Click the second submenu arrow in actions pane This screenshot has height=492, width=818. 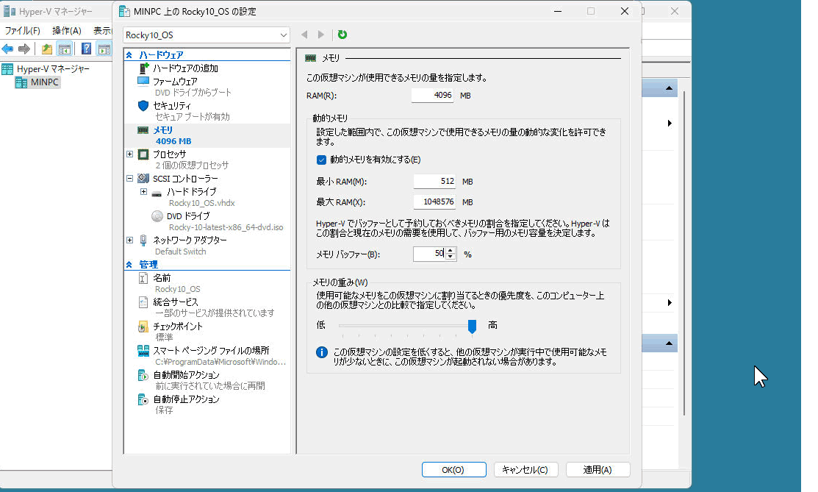click(x=670, y=303)
